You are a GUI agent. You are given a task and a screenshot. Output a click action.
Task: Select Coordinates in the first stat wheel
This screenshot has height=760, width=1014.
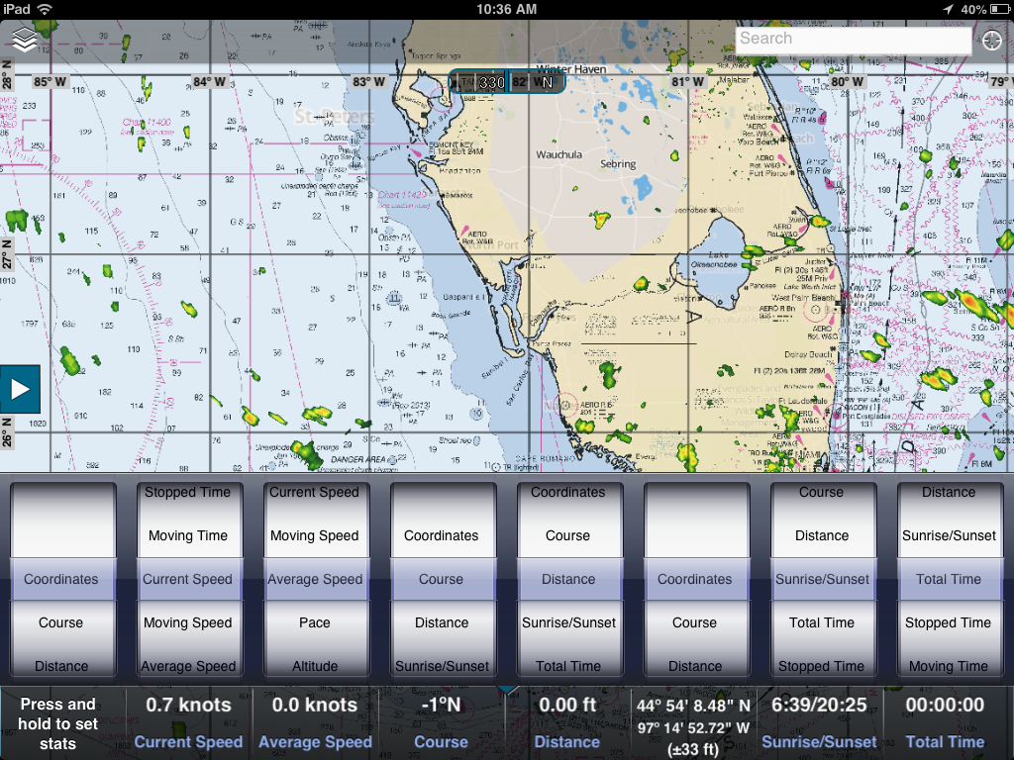62,579
